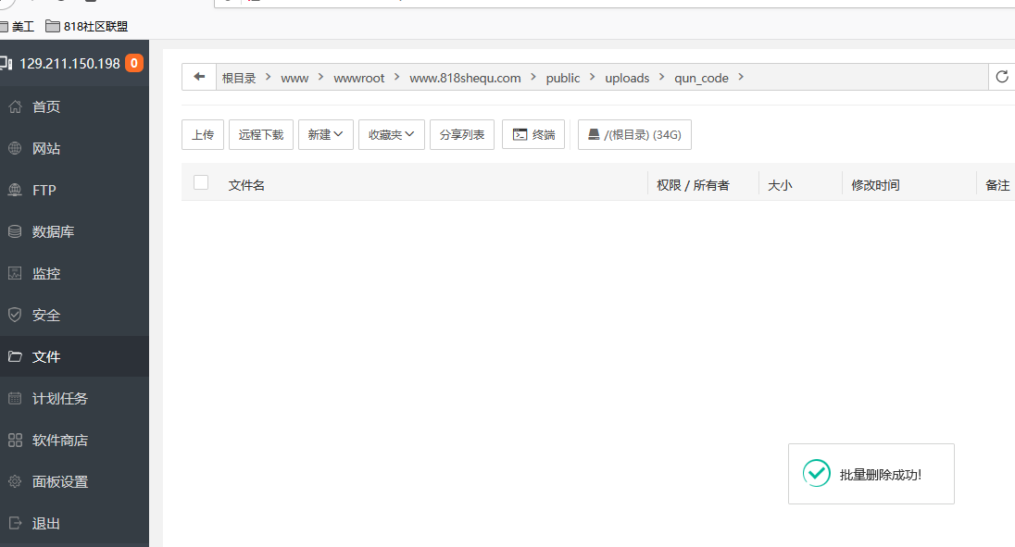Open the 终端 terminal
This screenshot has height=547, width=1015.
(x=533, y=134)
